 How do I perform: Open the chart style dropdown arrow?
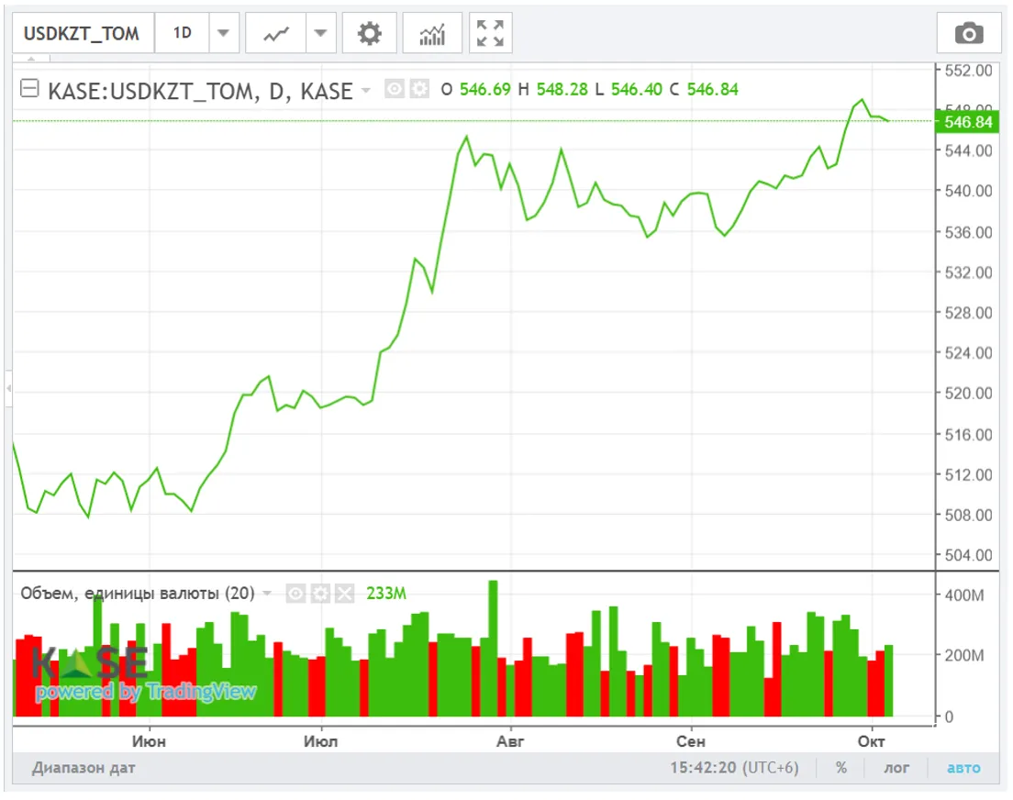[319, 34]
